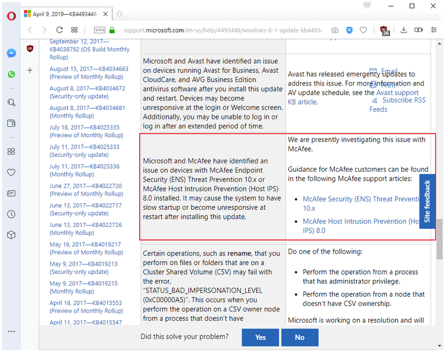Open May 16, 2017—KB4019217 link

86,248
